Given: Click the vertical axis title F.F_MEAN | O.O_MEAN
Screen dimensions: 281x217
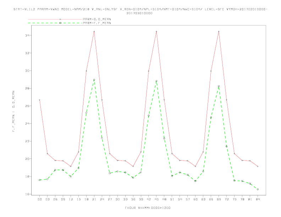Looking at the screenshot, I should click(13, 111).
